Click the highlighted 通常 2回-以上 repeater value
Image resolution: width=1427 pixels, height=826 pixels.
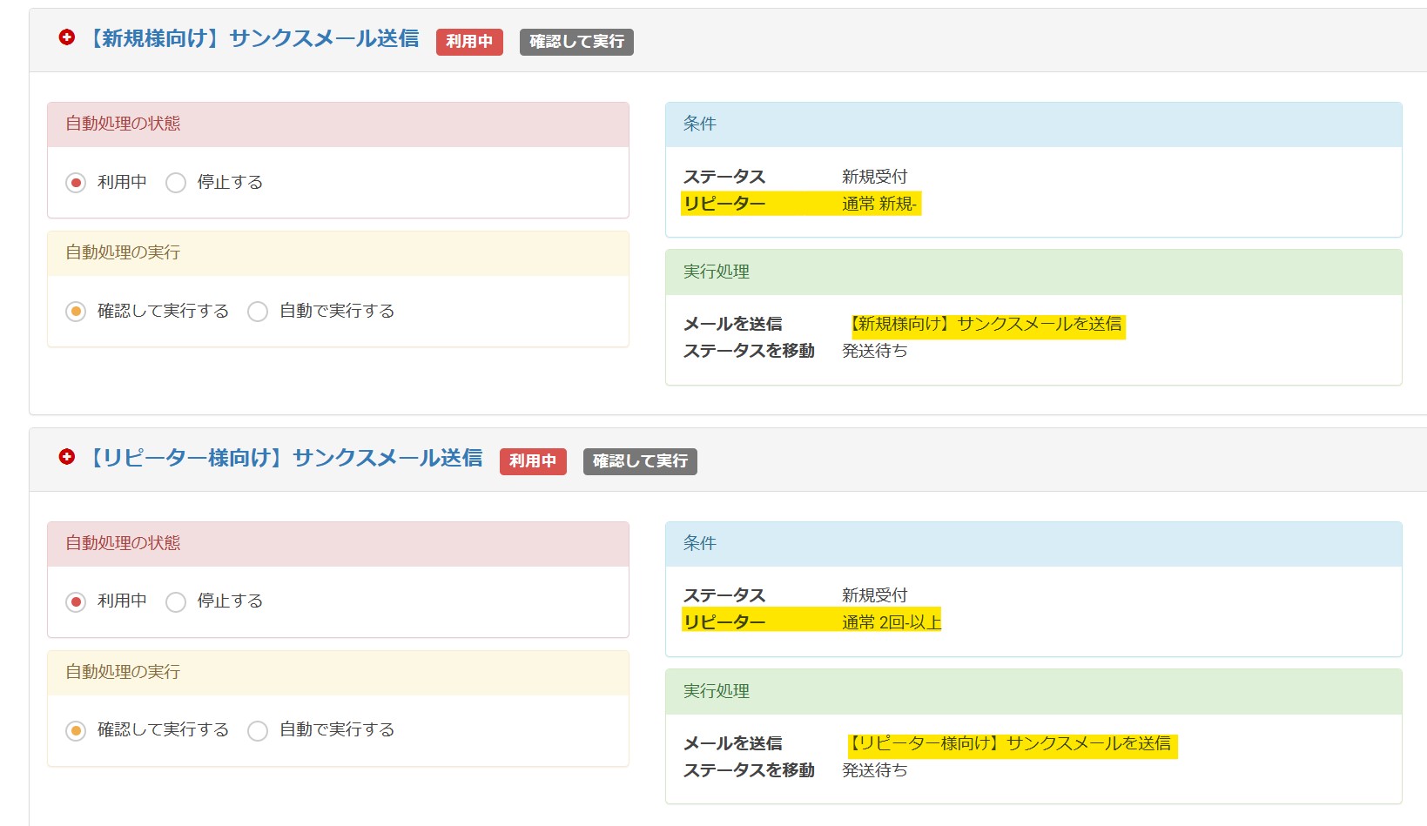[x=892, y=622]
